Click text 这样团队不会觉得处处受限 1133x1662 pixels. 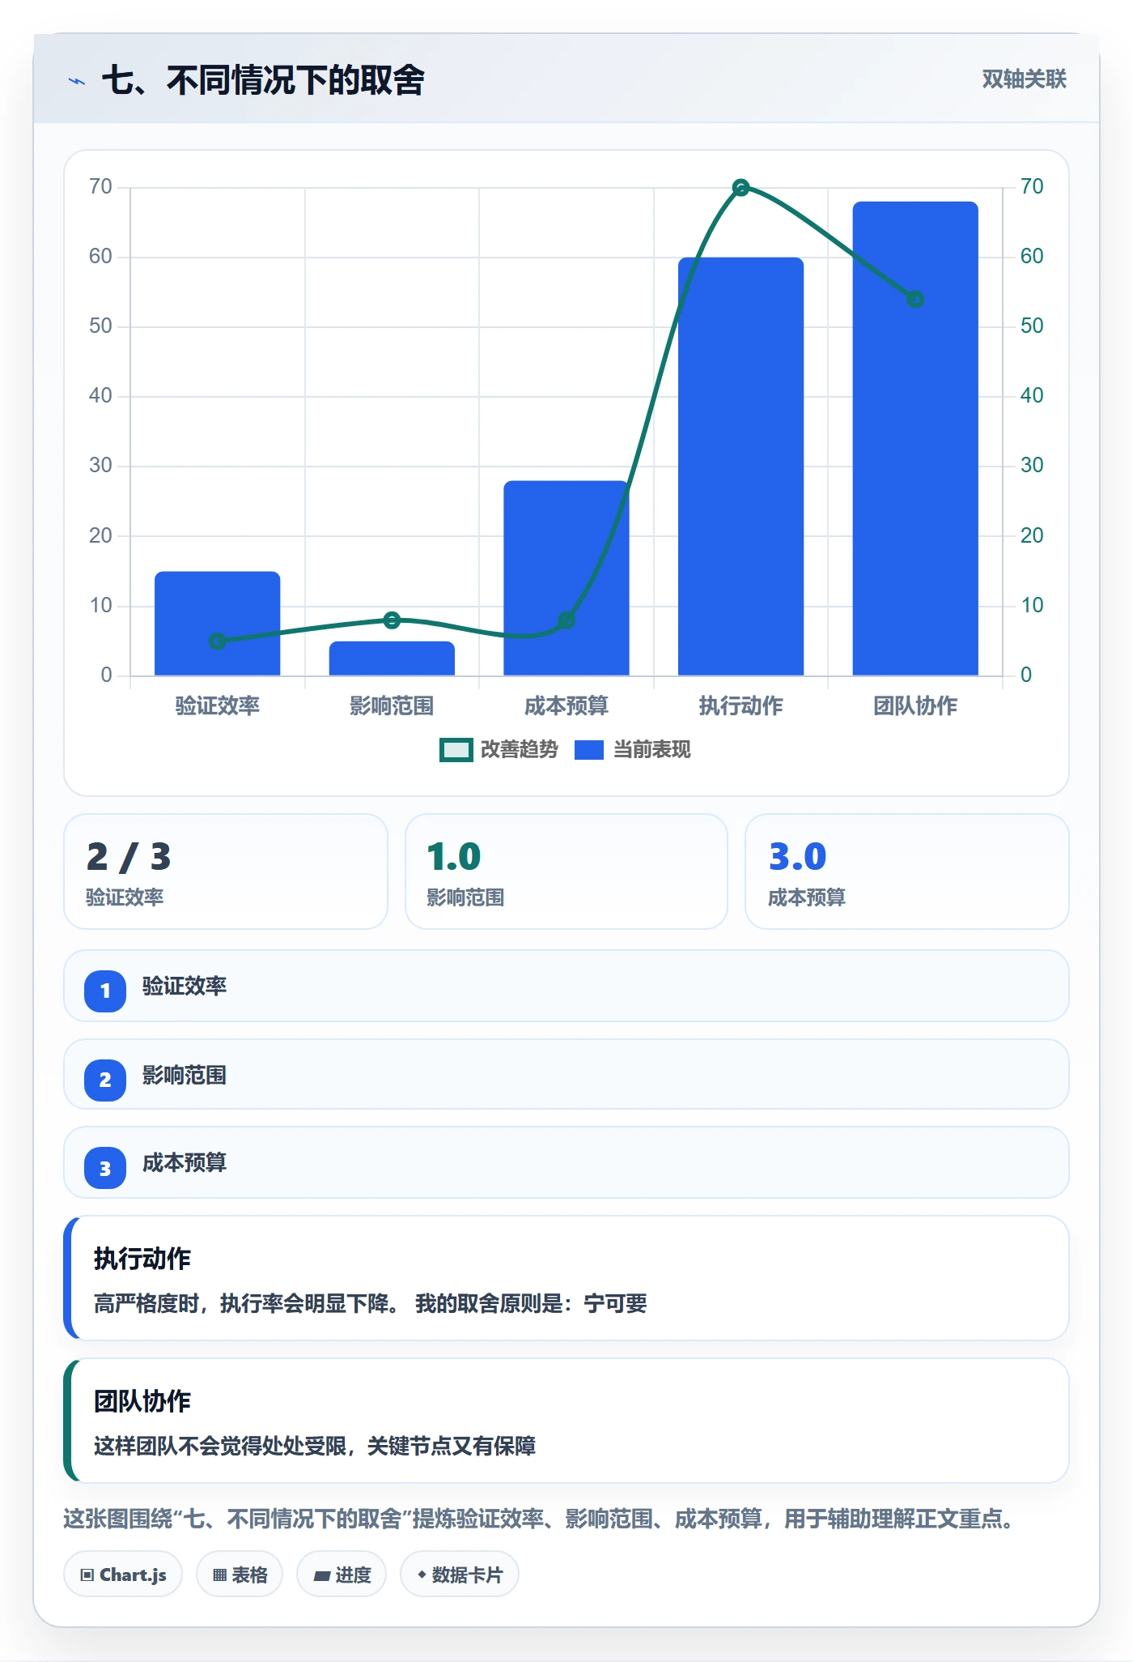(x=219, y=1447)
